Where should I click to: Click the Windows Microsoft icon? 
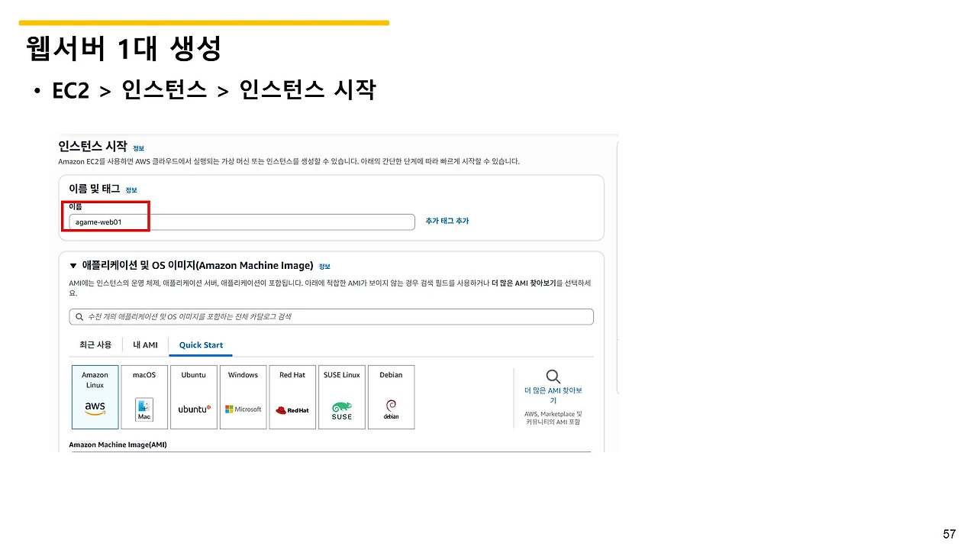243,410
